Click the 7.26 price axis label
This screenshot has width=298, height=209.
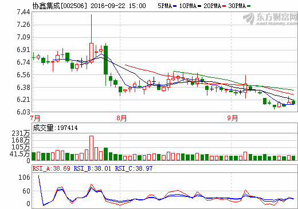tap(23, 25)
